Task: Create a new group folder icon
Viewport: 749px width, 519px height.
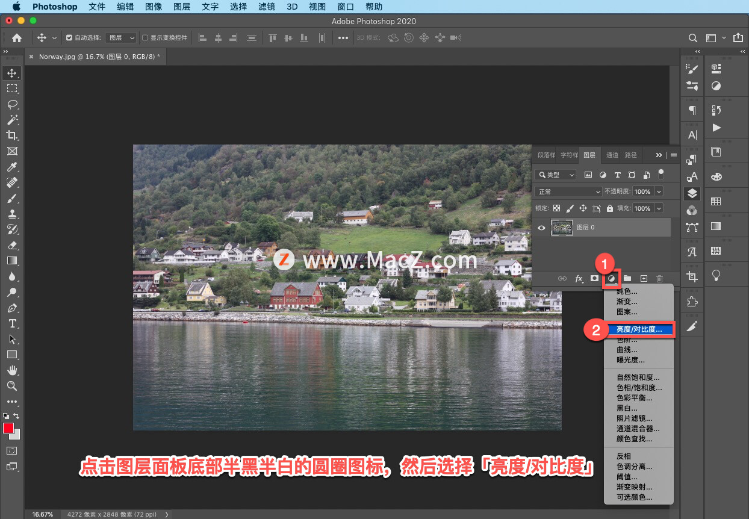Action: (627, 279)
